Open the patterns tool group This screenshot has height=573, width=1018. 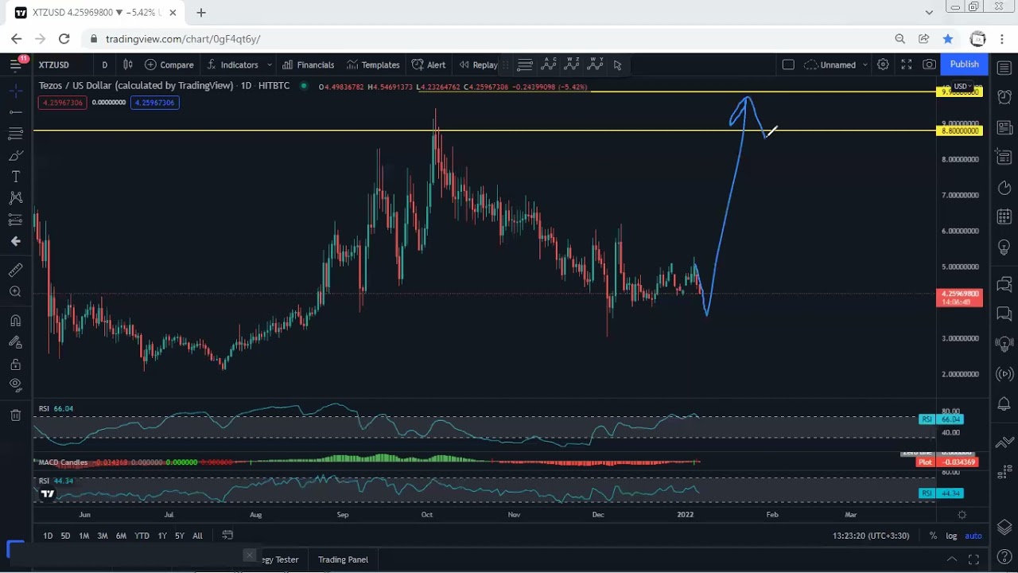pyautogui.click(x=15, y=198)
